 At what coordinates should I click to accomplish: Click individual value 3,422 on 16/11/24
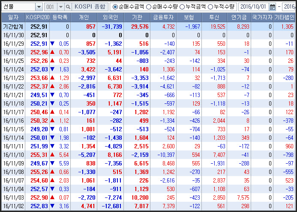click(88, 69)
